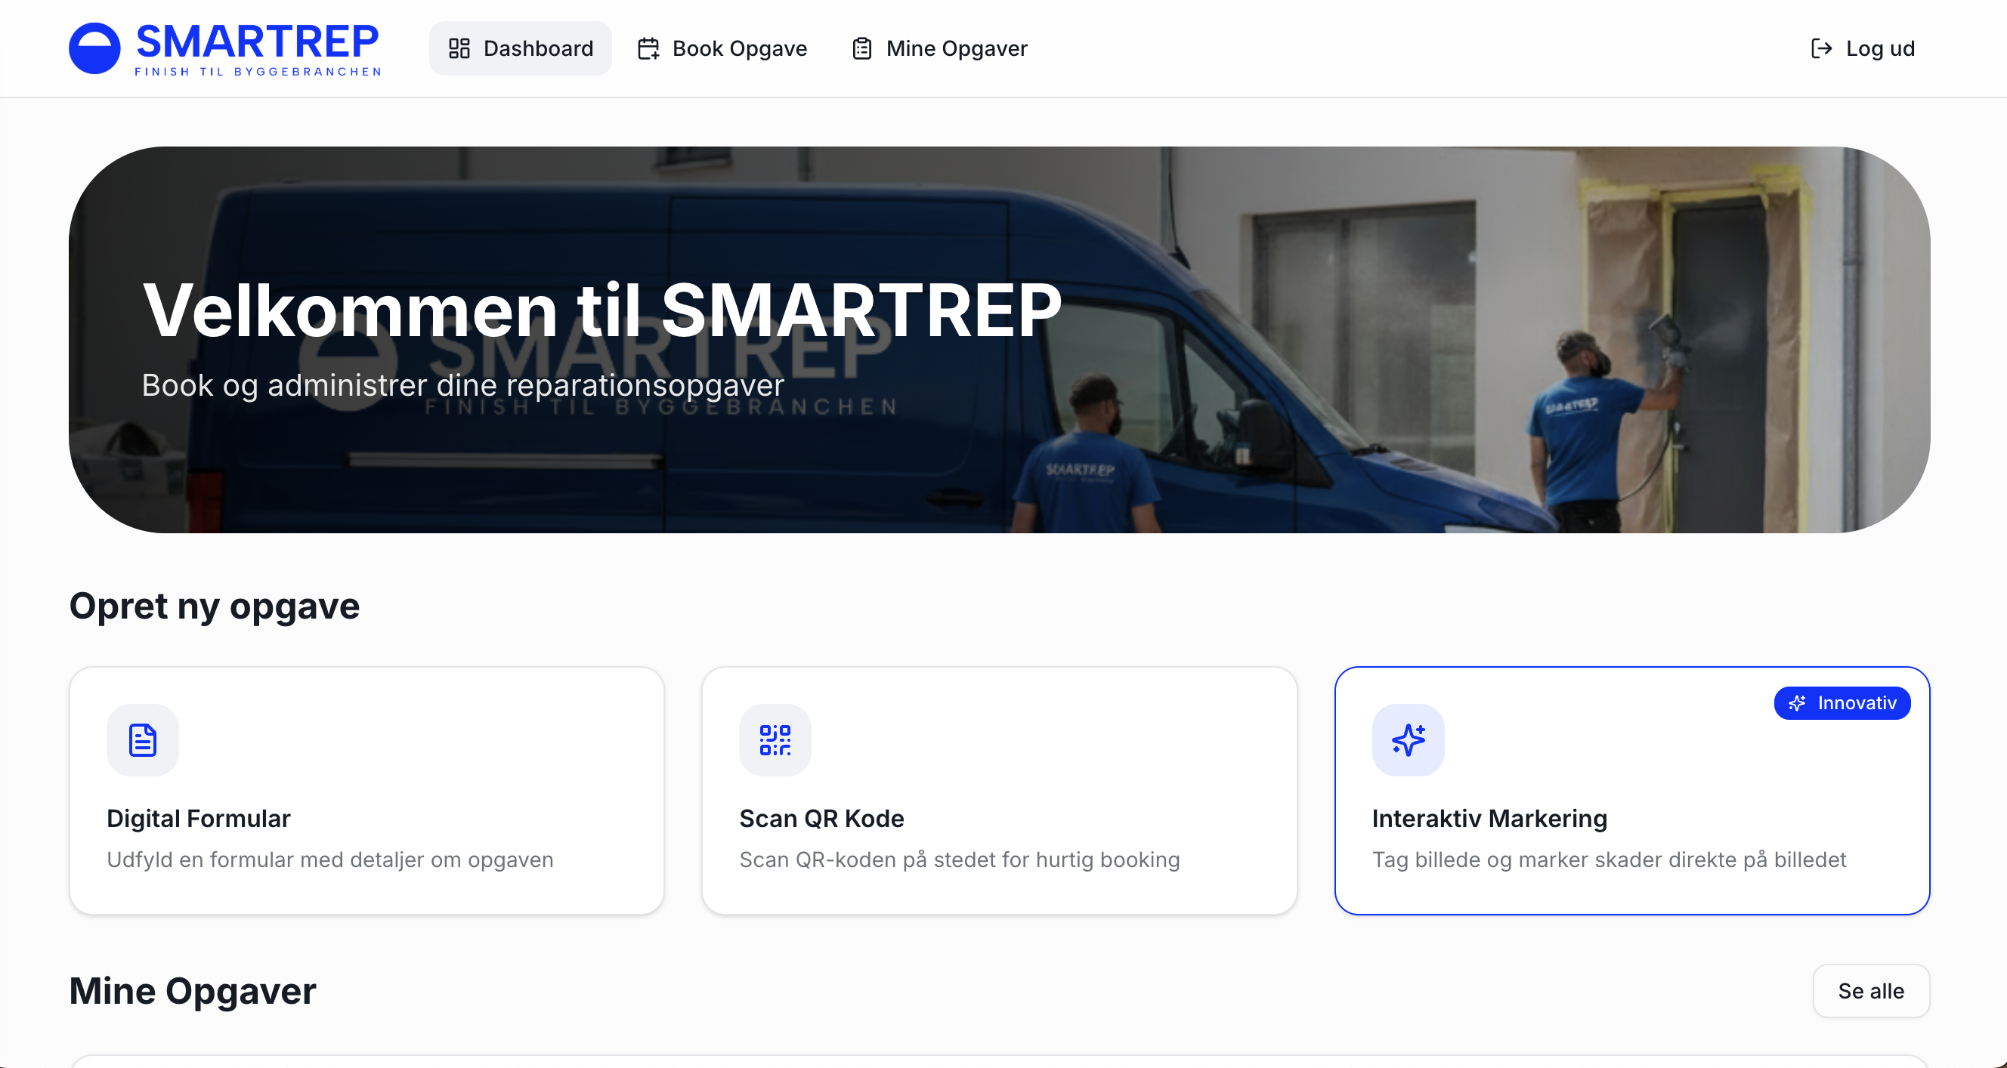Select the sparkle icon on Interaktiv Markering card
Image resolution: width=2007 pixels, height=1068 pixels.
(x=1408, y=739)
